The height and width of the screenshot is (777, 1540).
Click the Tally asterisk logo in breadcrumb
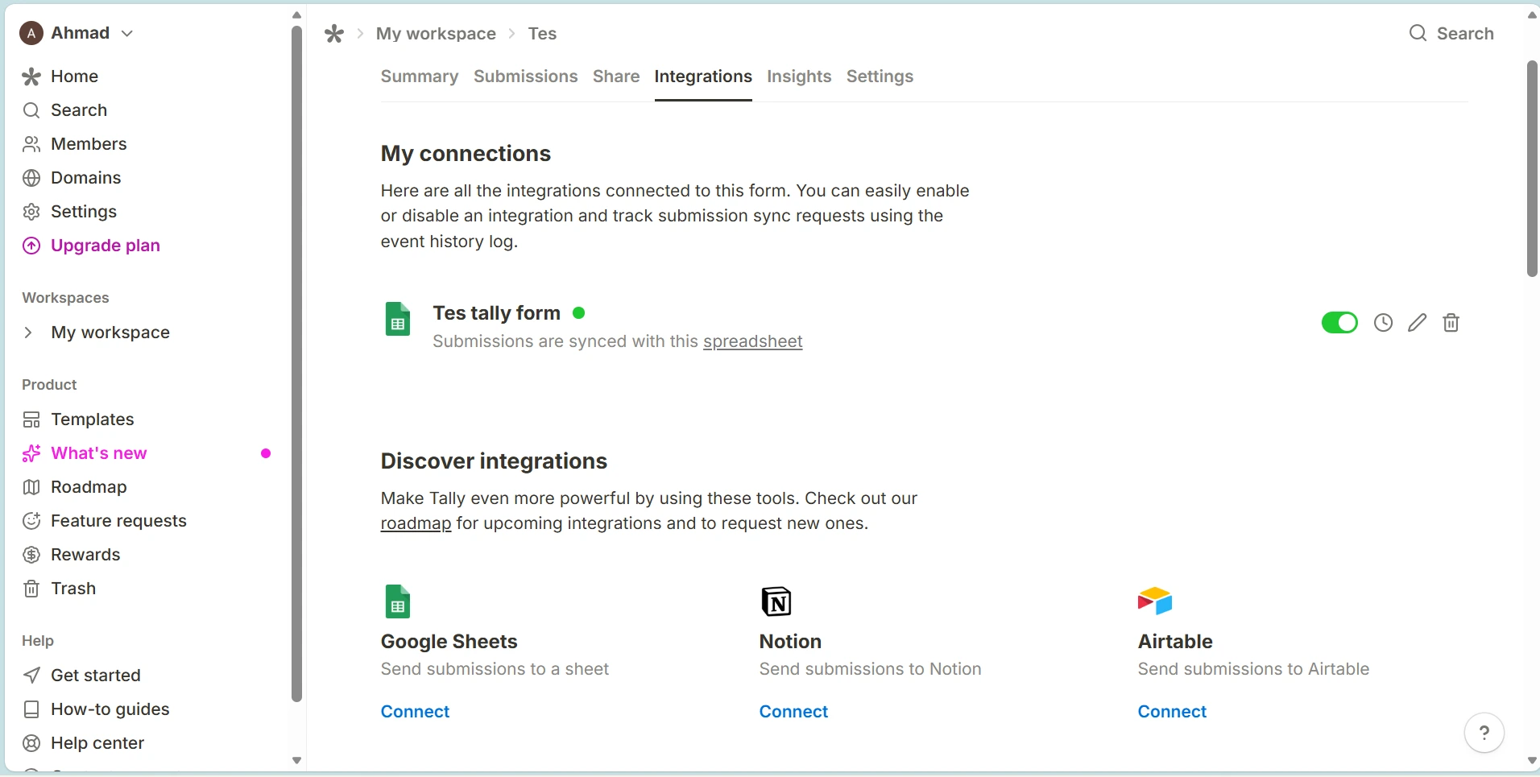click(x=334, y=34)
